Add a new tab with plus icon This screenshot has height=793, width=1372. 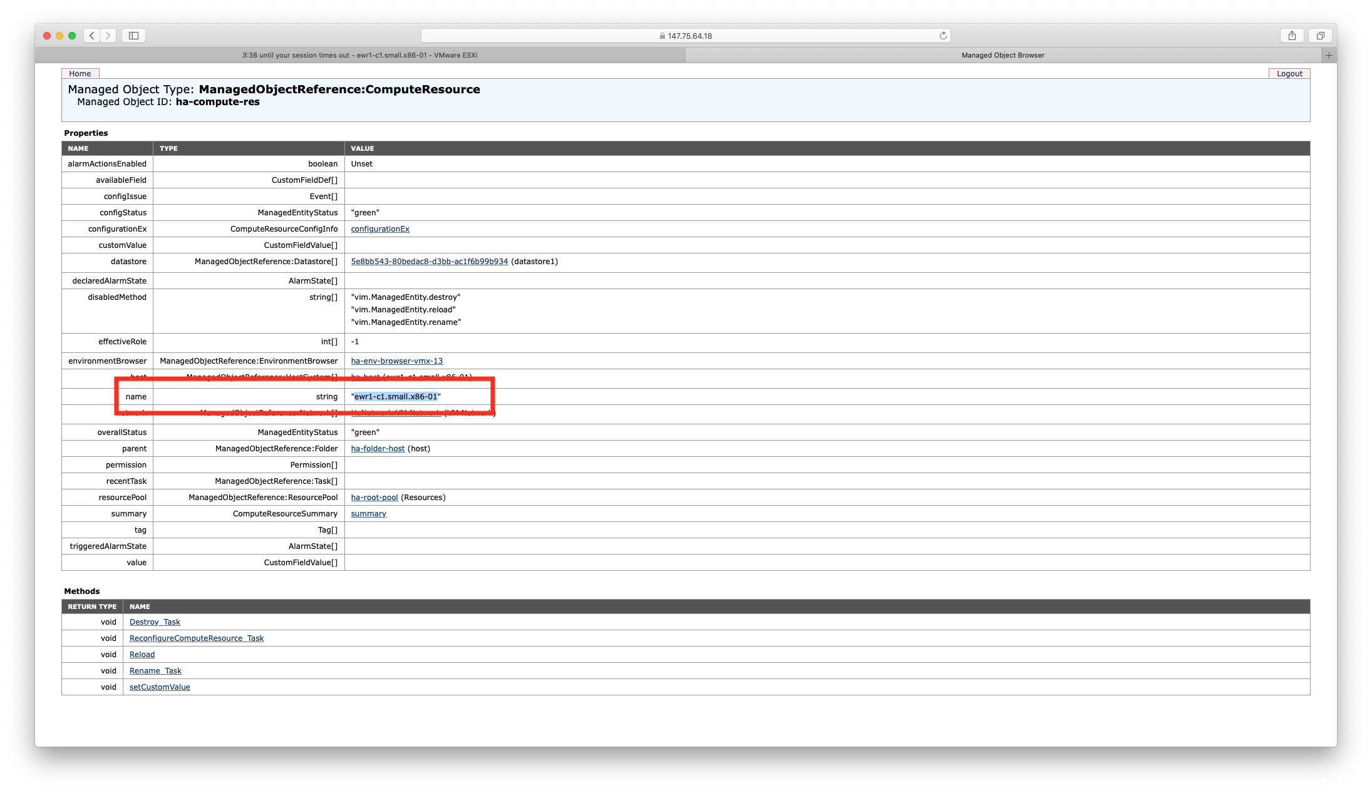(x=1329, y=55)
